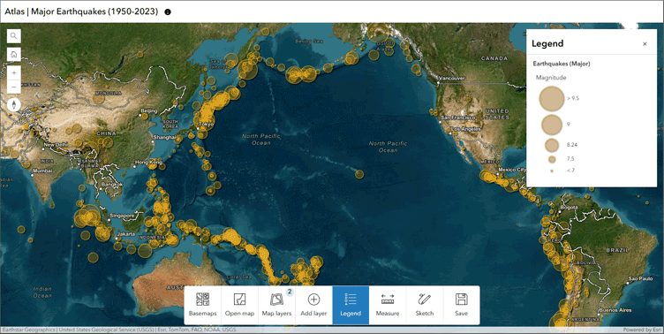Screen dimensions: 664x334
Task: Open the Map layers panel
Action: coord(276,305)
